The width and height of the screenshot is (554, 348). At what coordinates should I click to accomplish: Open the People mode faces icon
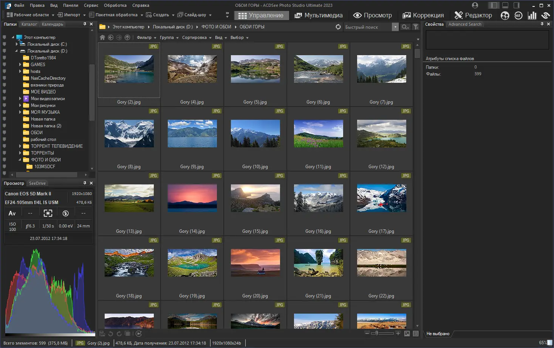(505, 15)
